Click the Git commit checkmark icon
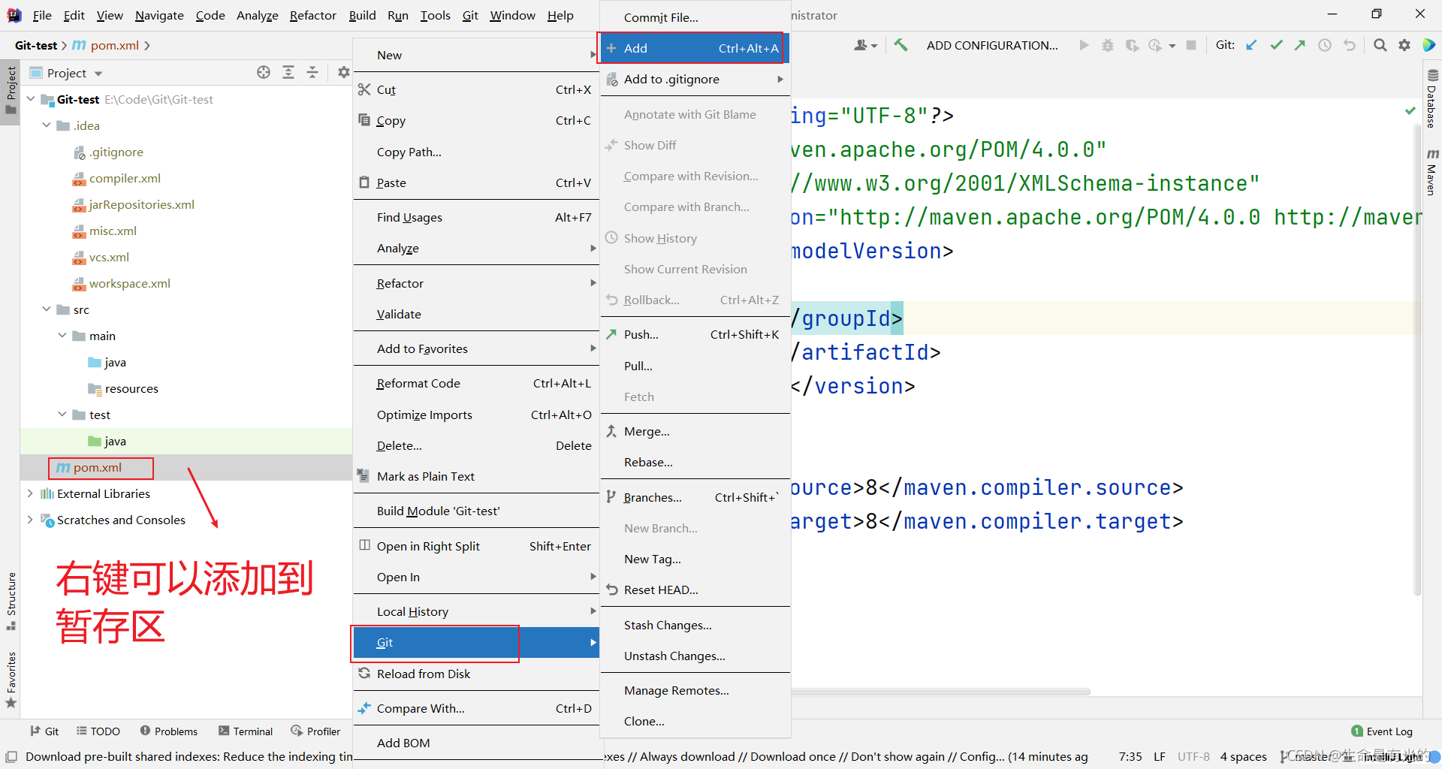 tap(1276, 45)
